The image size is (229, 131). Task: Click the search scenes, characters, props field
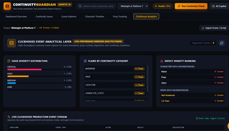96,6
